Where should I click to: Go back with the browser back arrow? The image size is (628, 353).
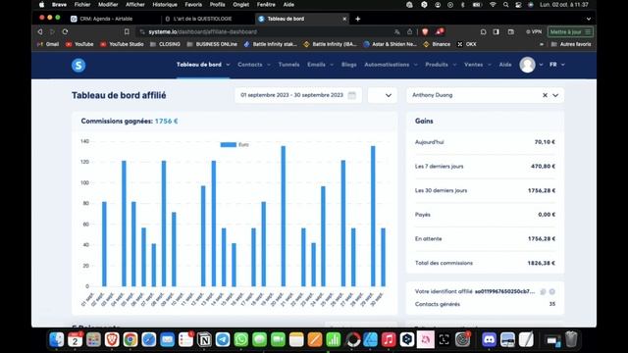pos(40,31)
